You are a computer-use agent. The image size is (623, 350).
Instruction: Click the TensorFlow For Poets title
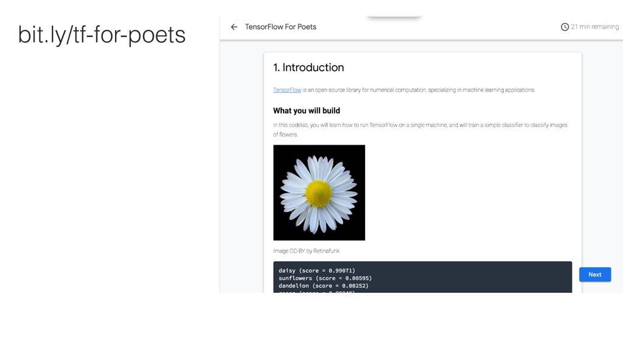pos(280,27)
